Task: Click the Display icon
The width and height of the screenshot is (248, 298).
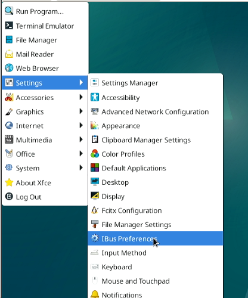Action: (95, 196)
